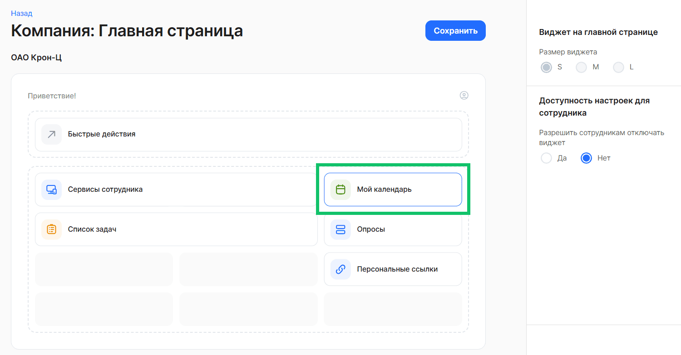Click the checklist icon on Список задач
The width and height of the screenshot is (681, 355).
click(x=51, y=229)
